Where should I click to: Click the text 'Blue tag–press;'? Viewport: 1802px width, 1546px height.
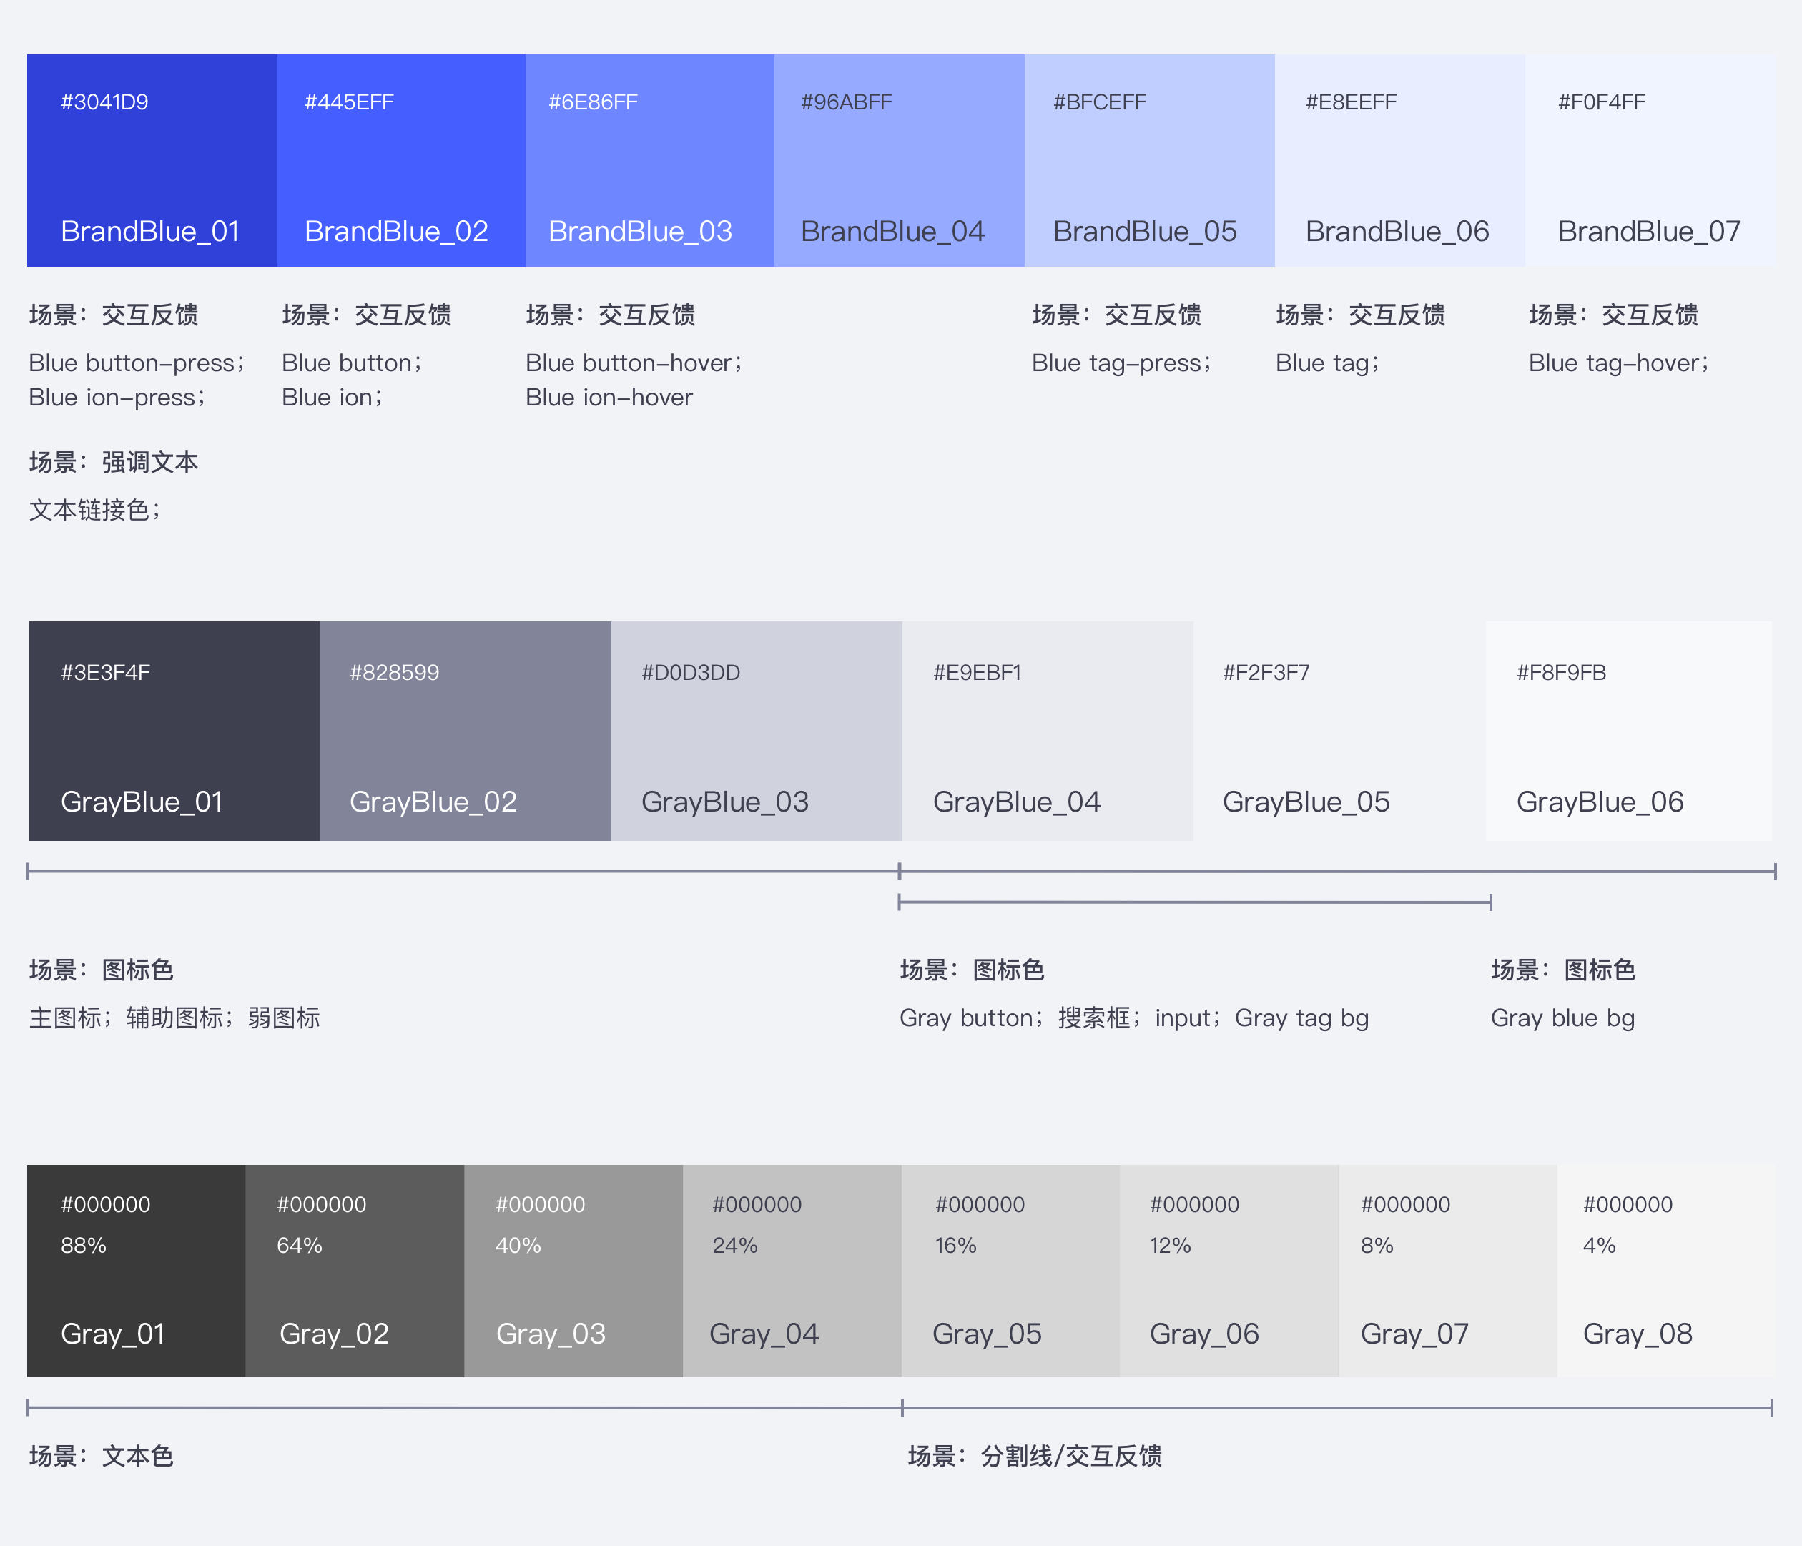point(1121,363)
